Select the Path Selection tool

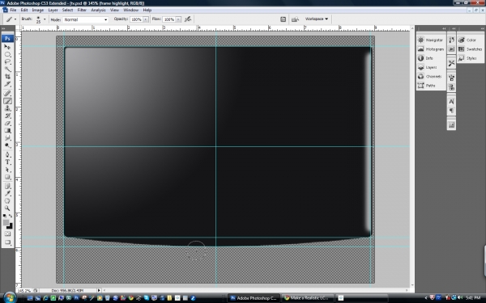point(7,170)
